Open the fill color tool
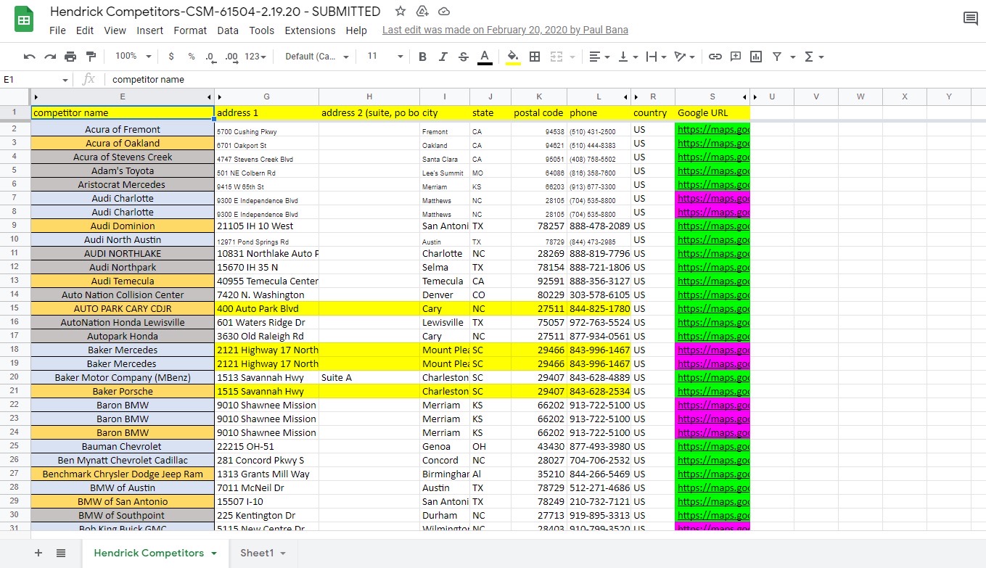The height and width of the screenshot is (568, 986). pyautogui.click(x=513, y=57)
